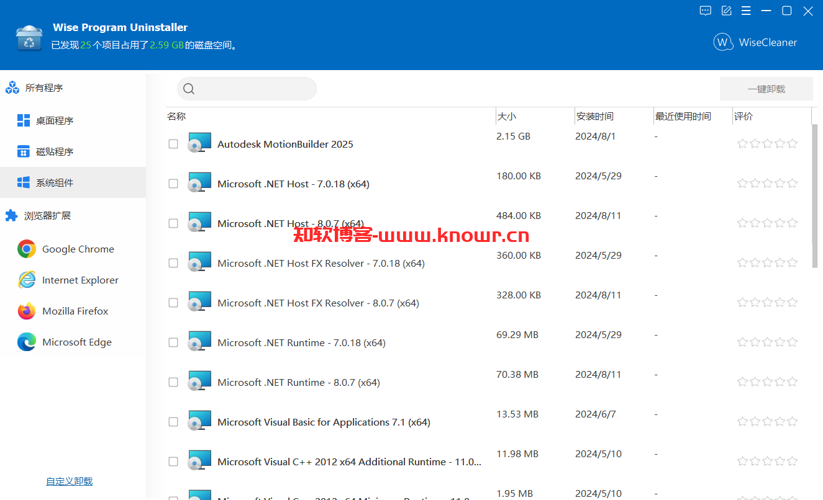Click inside the program search field

247,89
